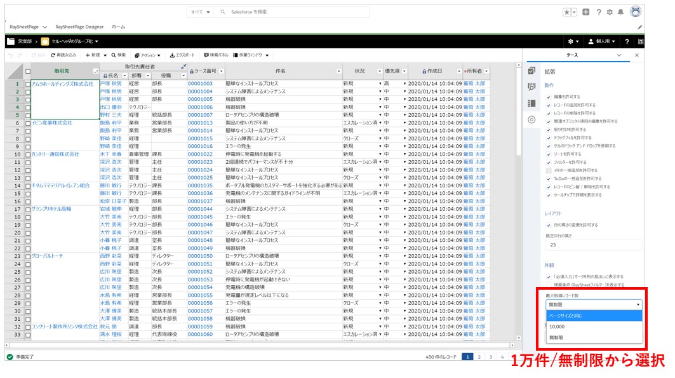Toggle 編集を許可する checkbox
This screenshot has width=675, height=378.
(x=549, y=97)
